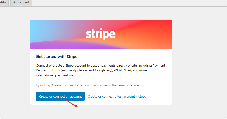227x119 pixels.
Task: Click the word SEPA in the description
Action: (127, 70)
